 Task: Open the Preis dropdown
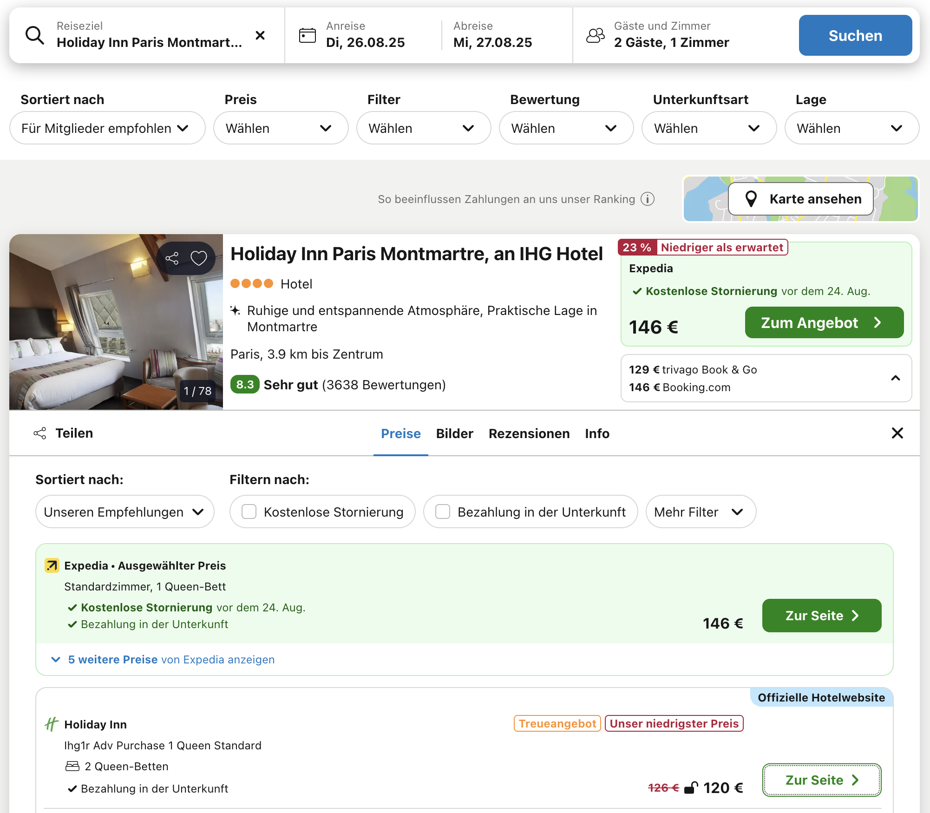click(281, 128)
